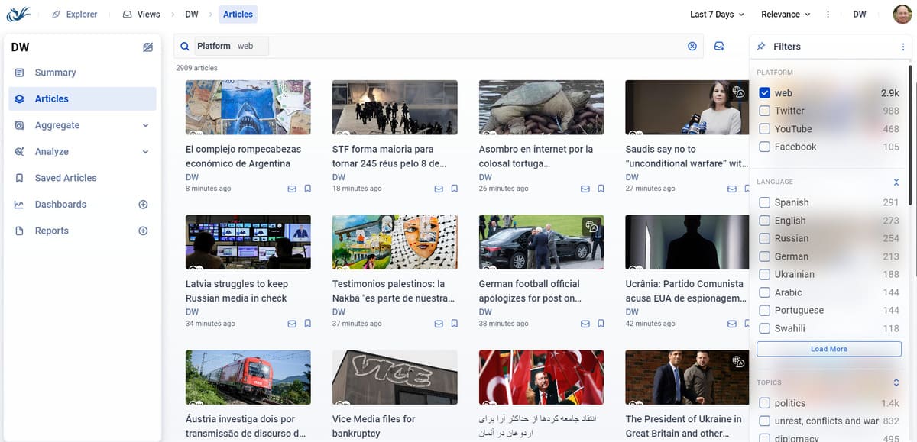The width and height of the screenshot is (917, 442).
Task: Click the email icon on STF article
Action: pyautogui.click(x=439, y=189)
